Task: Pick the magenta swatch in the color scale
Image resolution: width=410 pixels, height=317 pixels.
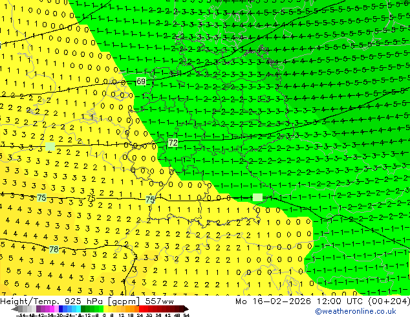Action: [52, 309]
